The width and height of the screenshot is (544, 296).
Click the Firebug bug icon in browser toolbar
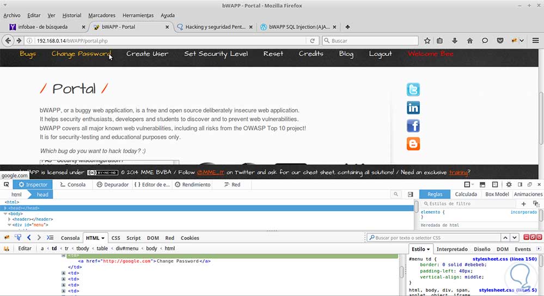(514, 41)
